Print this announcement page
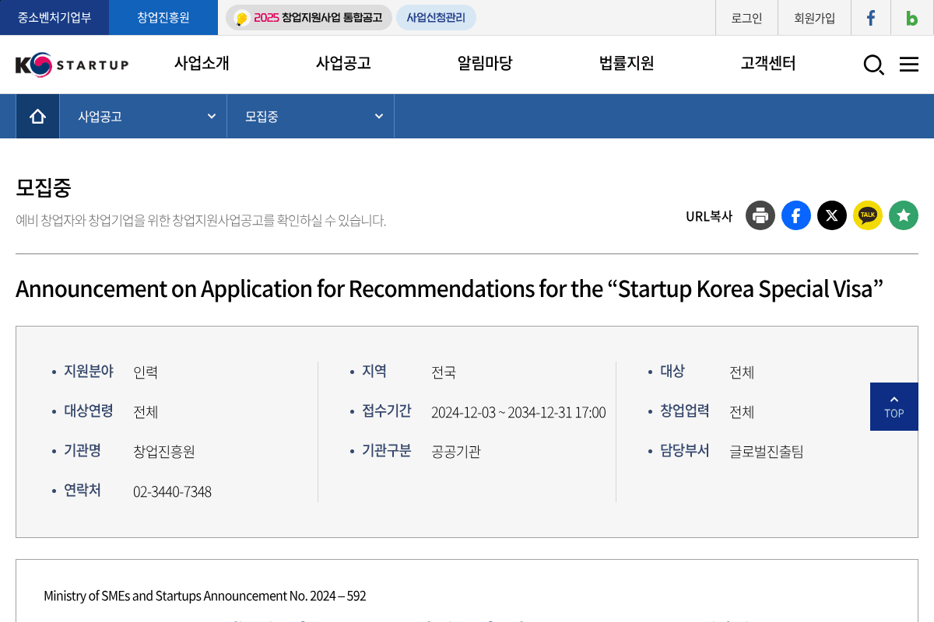The height and width of the screenshot is (622, 934). click(x=760, y=215)
